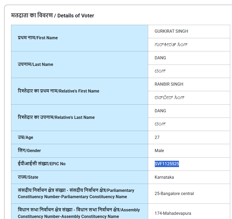Viewport: 232px width, 219px height.
Task: Click the 174-Mahadevapura assembly constituency value
Action: [x=173, y=213]
